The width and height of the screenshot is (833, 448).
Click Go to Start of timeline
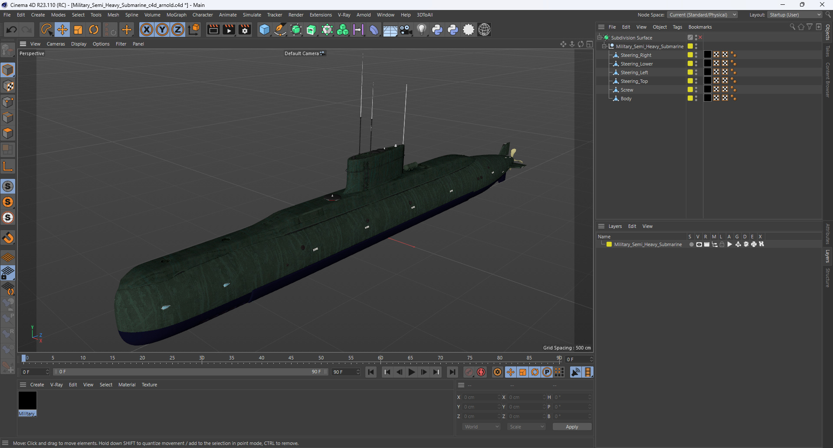(x=371, y=372)
